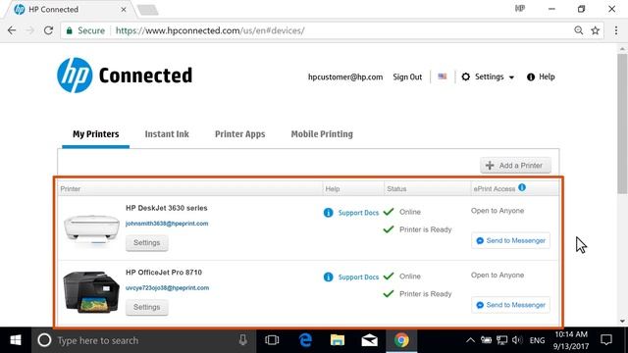Click the Cortana circle icon

point(44,340)
